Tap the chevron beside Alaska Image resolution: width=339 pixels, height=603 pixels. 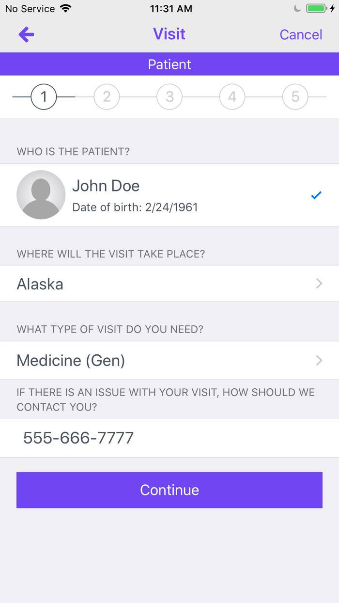(319, 284)
